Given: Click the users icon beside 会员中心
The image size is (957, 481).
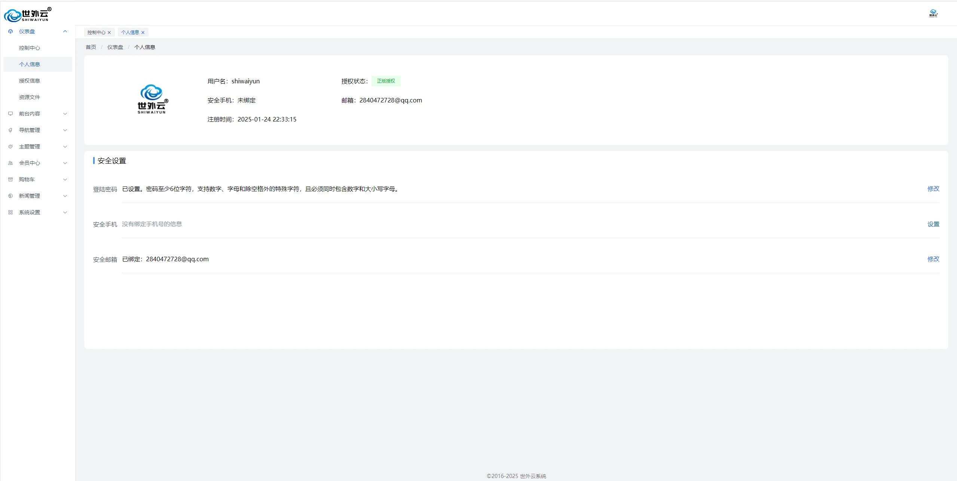Looking at the screenshot, I should click(10, 163).
